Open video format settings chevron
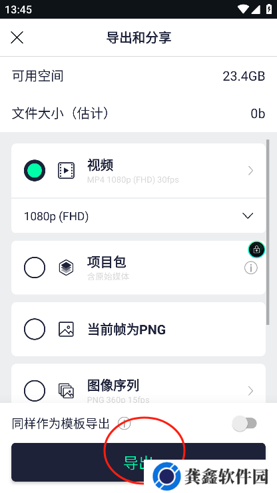 250,171
